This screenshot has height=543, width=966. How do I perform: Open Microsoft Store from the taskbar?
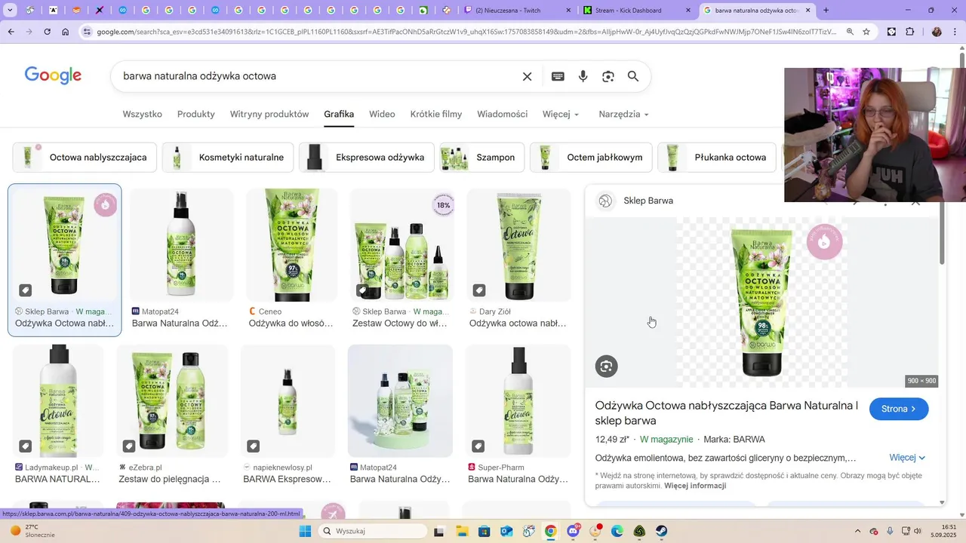[484, 531]
